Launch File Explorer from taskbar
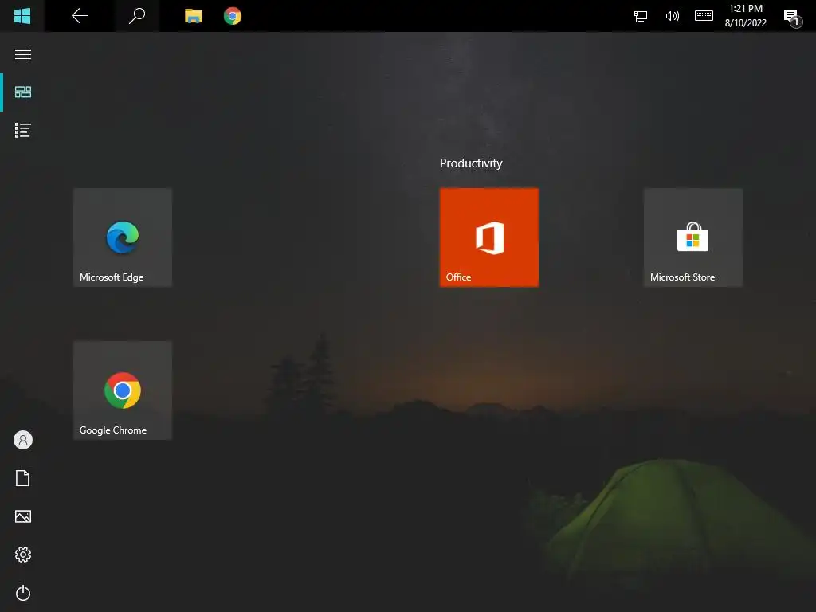This screenshot has width=816, height=612. pos(193,16)
